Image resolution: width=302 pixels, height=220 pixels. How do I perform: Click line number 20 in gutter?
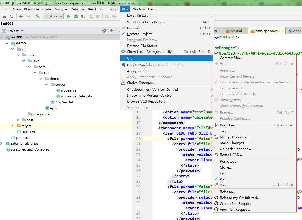coord(138,139)
